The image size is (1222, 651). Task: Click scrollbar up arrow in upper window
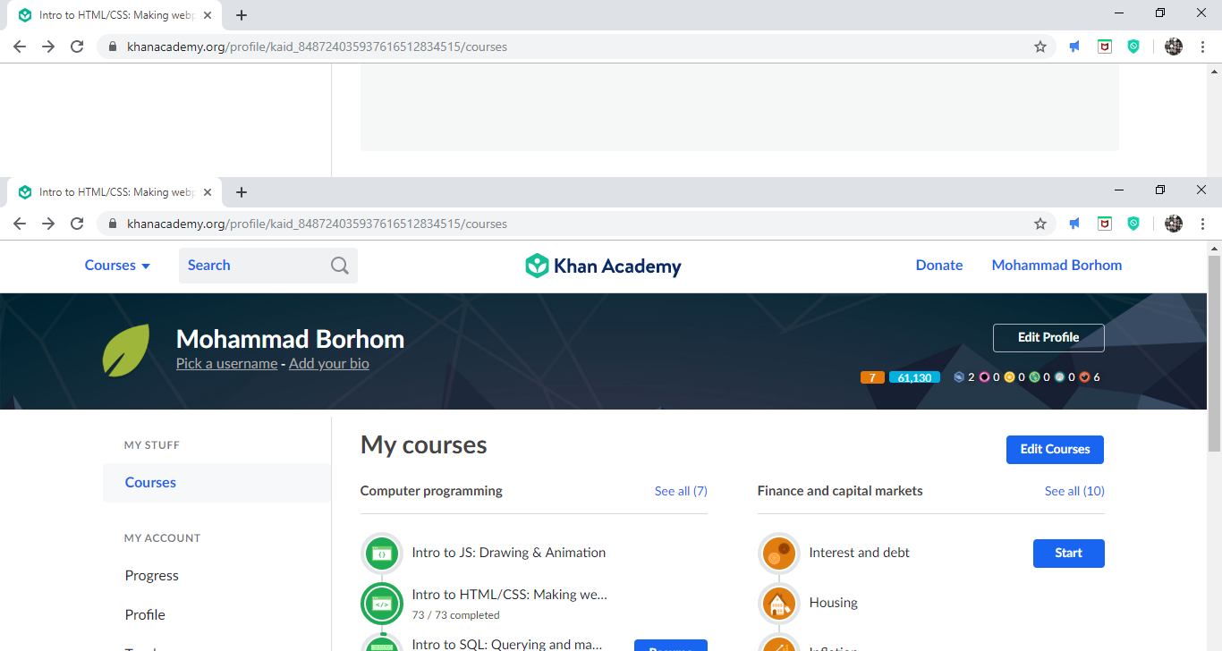click(1214, 71)
